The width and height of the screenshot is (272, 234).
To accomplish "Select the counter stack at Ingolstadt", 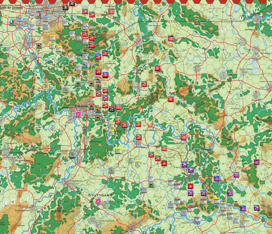I will [197, 220].
